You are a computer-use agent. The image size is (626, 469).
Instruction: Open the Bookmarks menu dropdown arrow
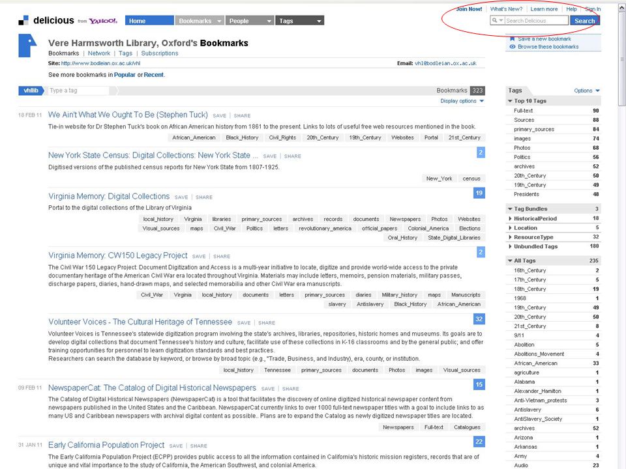(219, 21)
